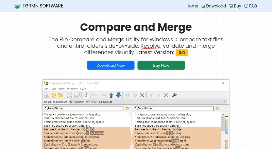272x149 pixels.
Task: Click the double left chevron copy-all icon
Action: (127, 95)
